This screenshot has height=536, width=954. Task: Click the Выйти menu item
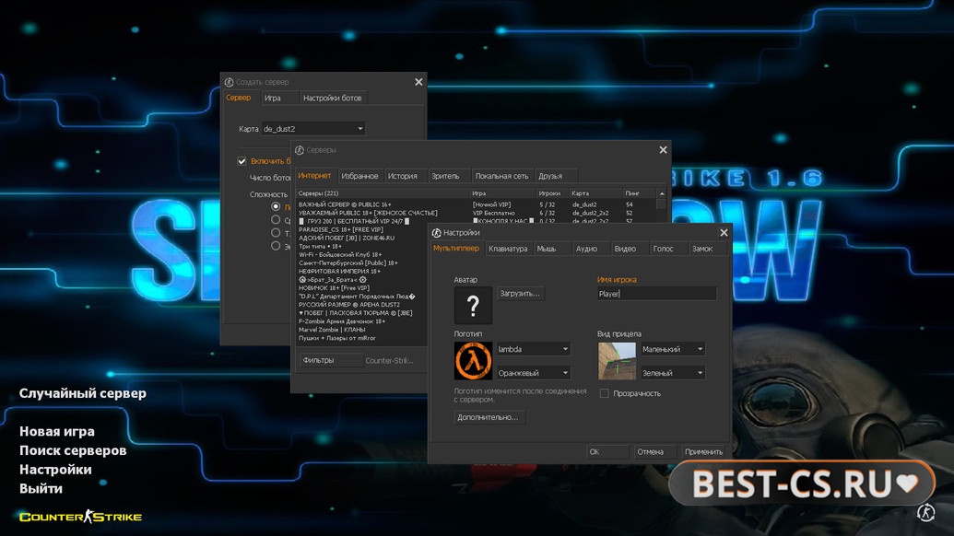(x=41, y=488)
